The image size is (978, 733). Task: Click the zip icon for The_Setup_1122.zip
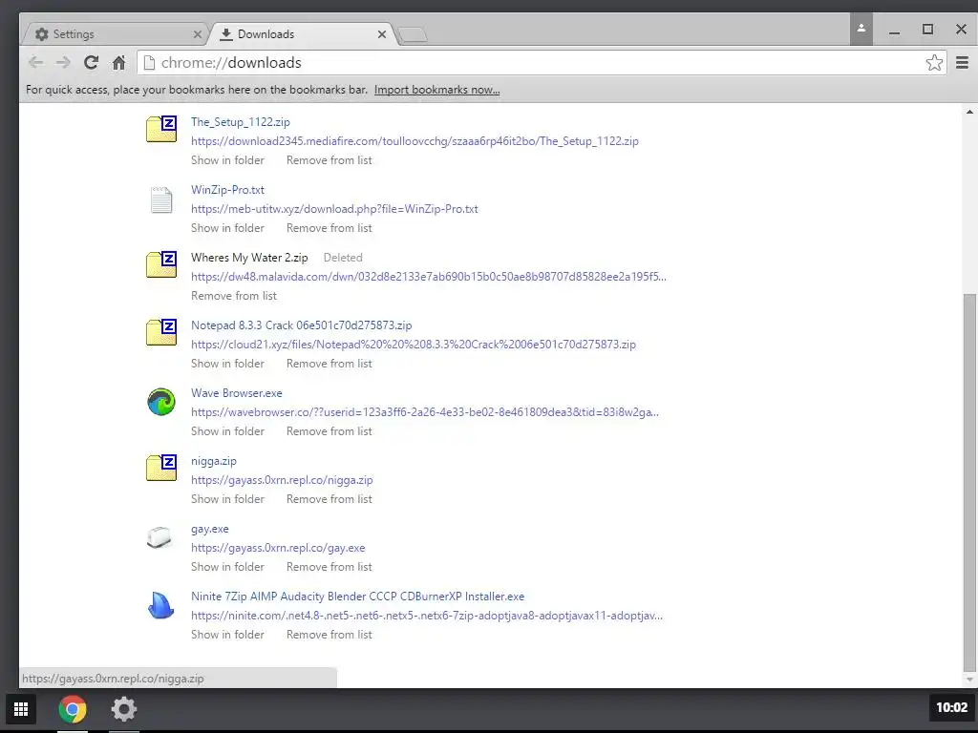coord(160,129)
